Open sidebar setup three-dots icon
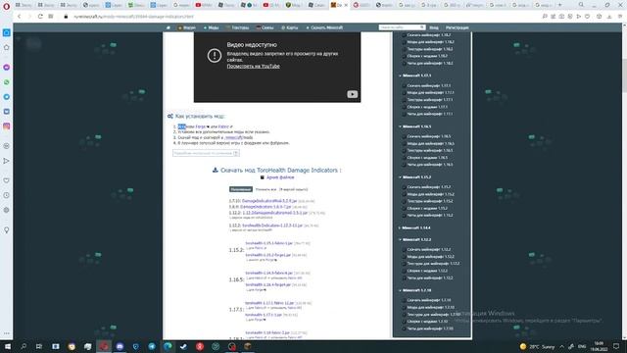The height and width of the screenshot is (353, 627). [7, 333]
